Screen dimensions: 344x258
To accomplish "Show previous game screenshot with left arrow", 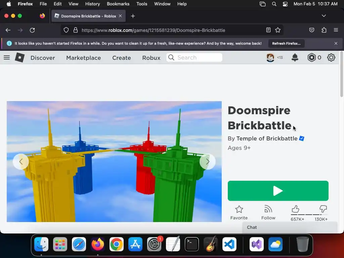I will [21, 162].
